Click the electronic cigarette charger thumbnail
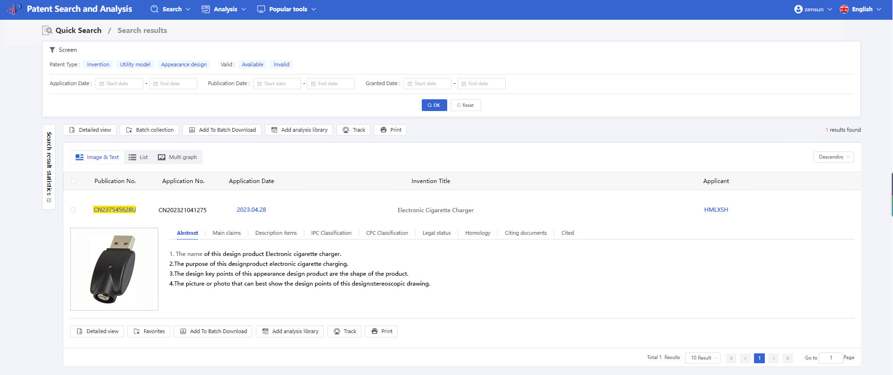 114,269
